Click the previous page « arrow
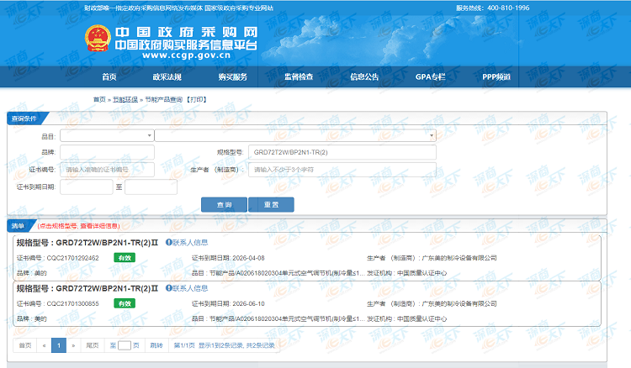This screenshot has width=631, height=368. [45, 345]
